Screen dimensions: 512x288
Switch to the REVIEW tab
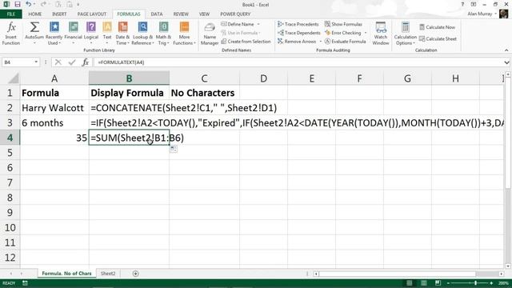click(181, 14)
